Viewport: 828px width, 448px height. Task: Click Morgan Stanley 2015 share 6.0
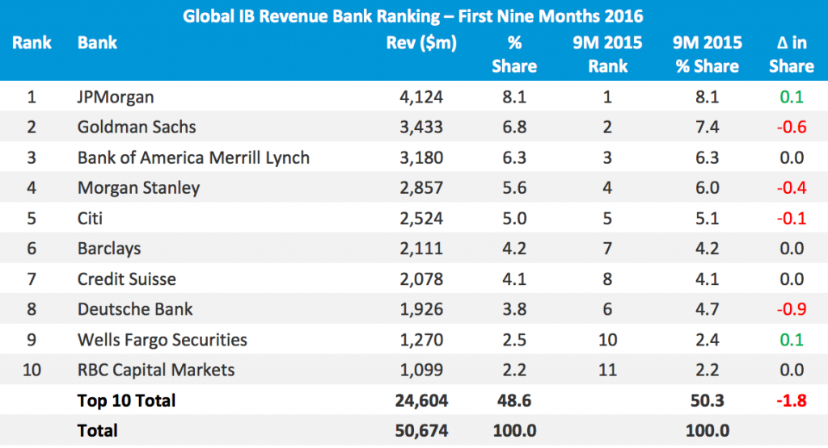(x=708, y=187)
